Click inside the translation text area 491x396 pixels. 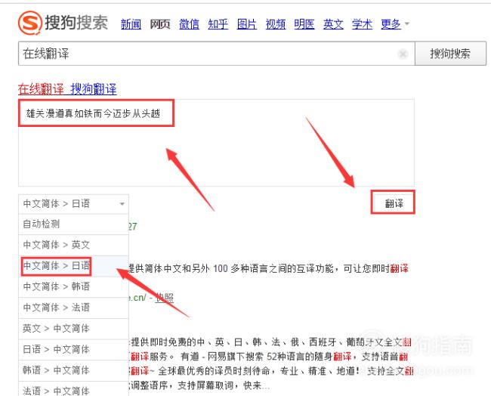[216, 143]
